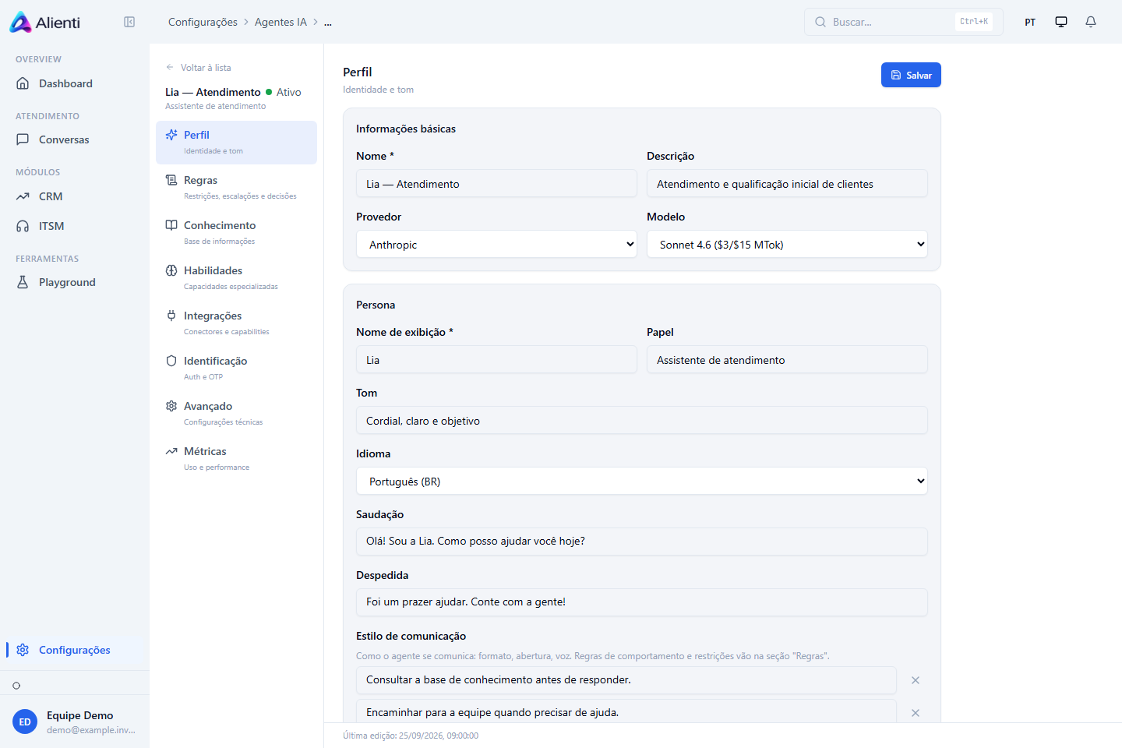The image size is (1122, 748).
Task: Click the ED user avatar
Action: click(25, 722)
